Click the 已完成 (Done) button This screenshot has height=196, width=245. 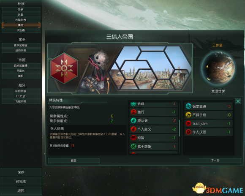coord(21,182)
